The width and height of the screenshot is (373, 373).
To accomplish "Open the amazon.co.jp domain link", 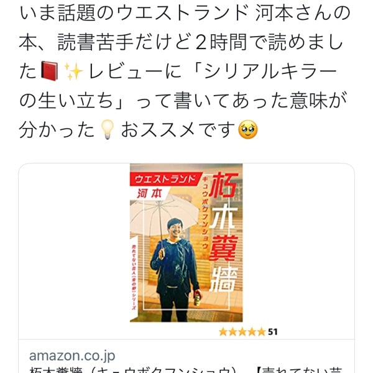I will pos(72,356).
